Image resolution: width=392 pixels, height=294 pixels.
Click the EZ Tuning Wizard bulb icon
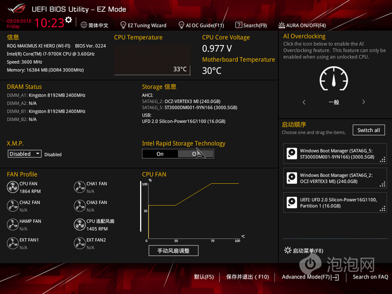click(123, 25)
